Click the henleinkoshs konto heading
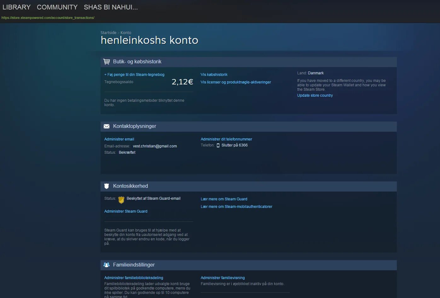The width and height of the screenshot is (440, 298). pyautogui.click(x=149, y=40)
